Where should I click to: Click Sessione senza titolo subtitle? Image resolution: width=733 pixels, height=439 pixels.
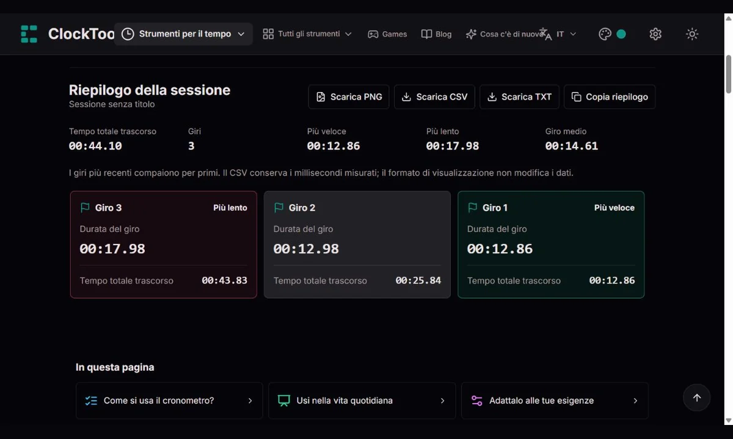[112, 104]
